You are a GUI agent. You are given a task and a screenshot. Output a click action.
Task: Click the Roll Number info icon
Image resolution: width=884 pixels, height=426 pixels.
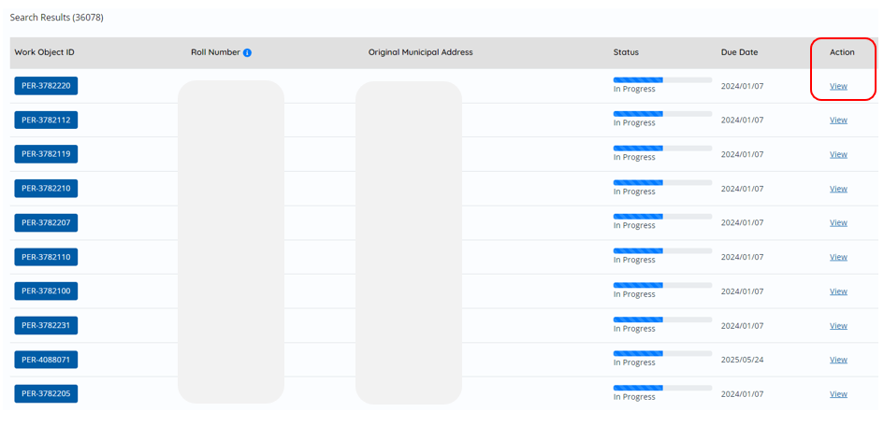247,52
